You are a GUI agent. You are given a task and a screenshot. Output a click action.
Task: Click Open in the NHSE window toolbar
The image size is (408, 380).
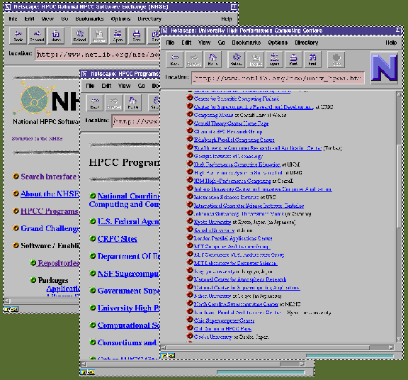coord(118,35)
